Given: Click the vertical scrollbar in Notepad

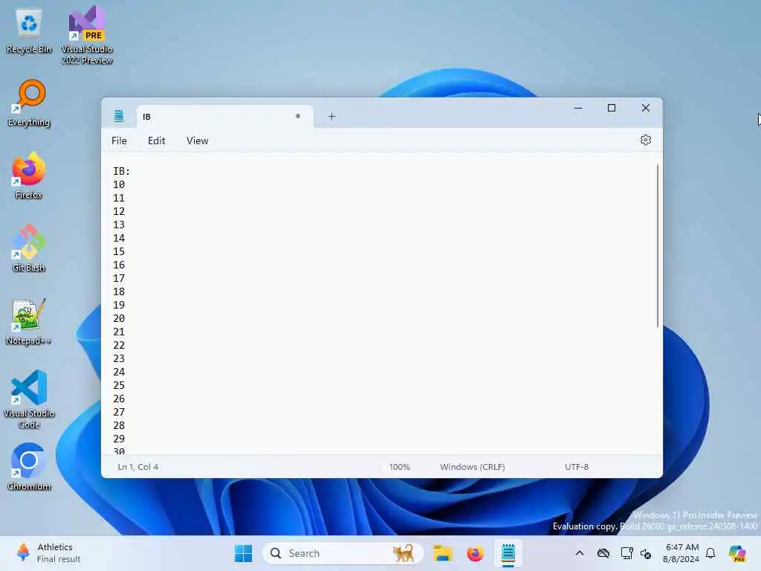Looking at the screenshot, I should pyautogui.click(x=658, y=245).
